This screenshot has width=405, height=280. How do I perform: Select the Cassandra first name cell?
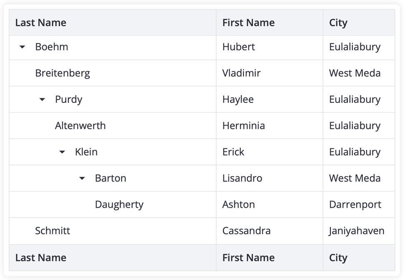270,231
